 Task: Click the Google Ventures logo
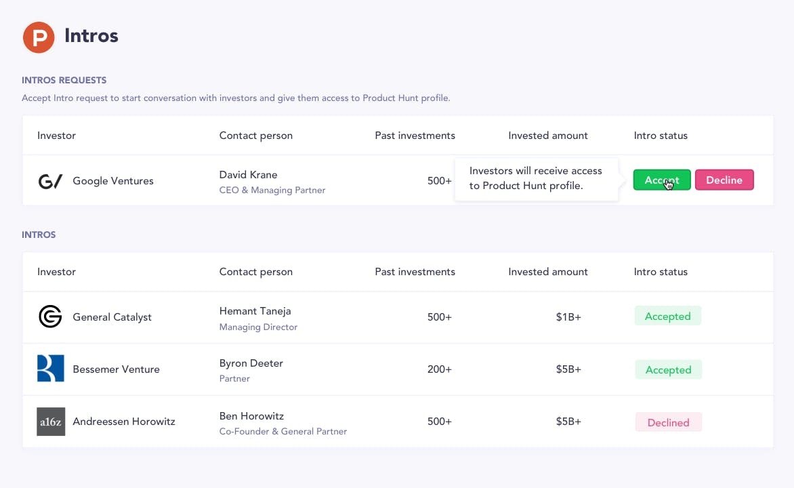click(x=50, y=181)
